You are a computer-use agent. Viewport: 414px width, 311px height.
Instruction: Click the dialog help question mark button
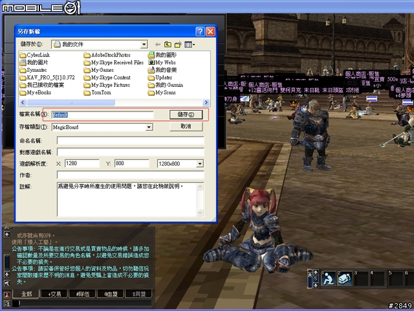tap(200, 32)
